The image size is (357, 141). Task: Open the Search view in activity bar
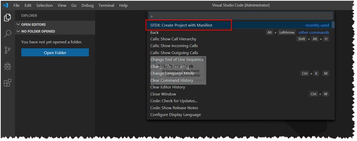click(8, 34)
